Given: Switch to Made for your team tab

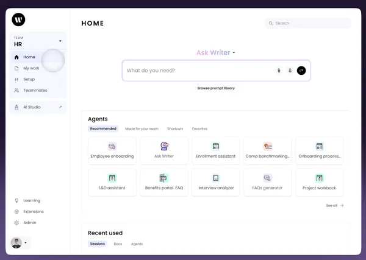Looking at the screenshot, I should 142,128.
